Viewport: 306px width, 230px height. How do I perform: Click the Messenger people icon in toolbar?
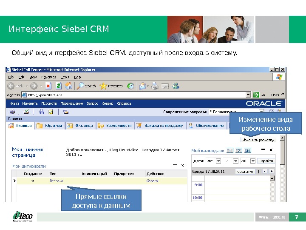tap(176, 86)
